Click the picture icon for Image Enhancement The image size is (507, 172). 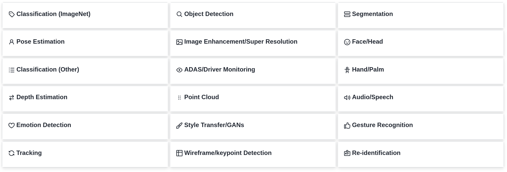point(179,42)
